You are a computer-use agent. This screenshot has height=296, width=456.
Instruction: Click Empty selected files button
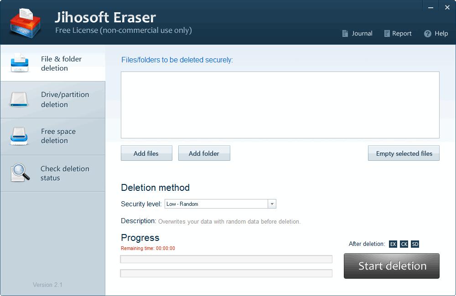pyautogui.click(x=404, y=153)
